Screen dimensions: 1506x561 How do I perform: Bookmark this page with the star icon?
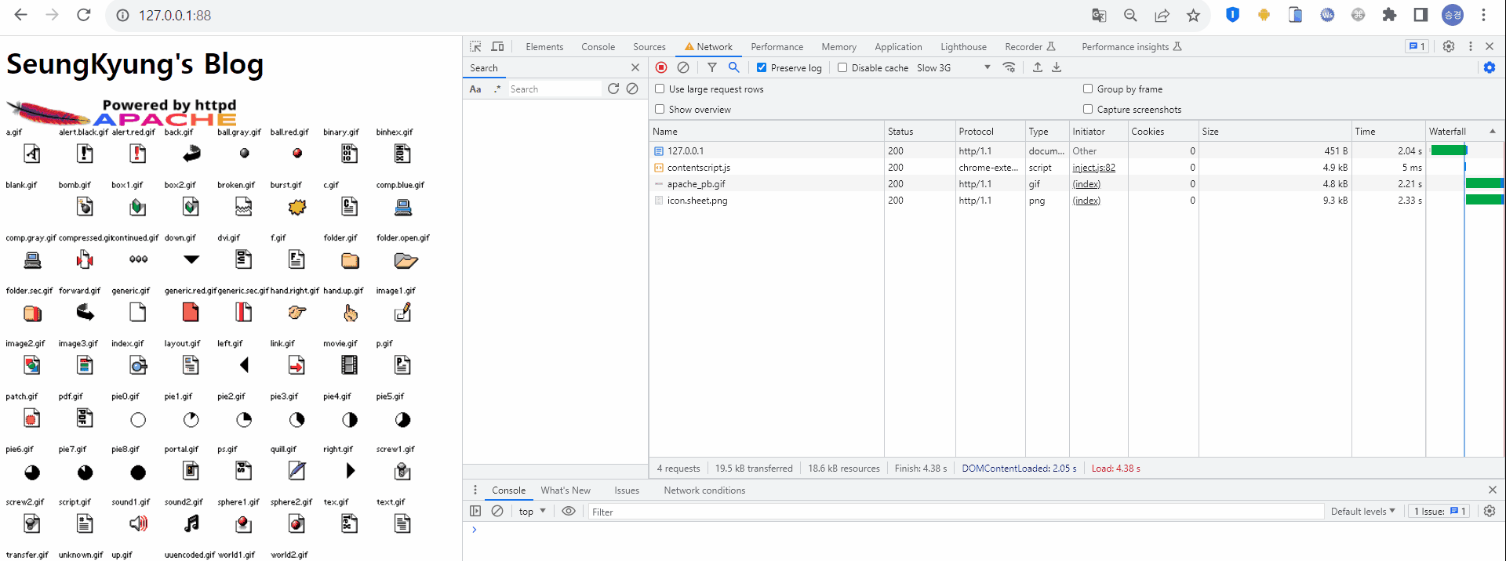1193,15
